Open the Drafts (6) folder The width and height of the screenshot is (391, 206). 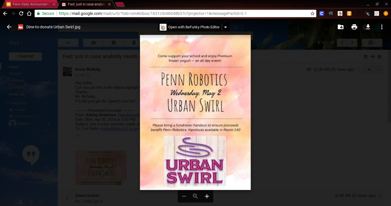pos(17,94)
